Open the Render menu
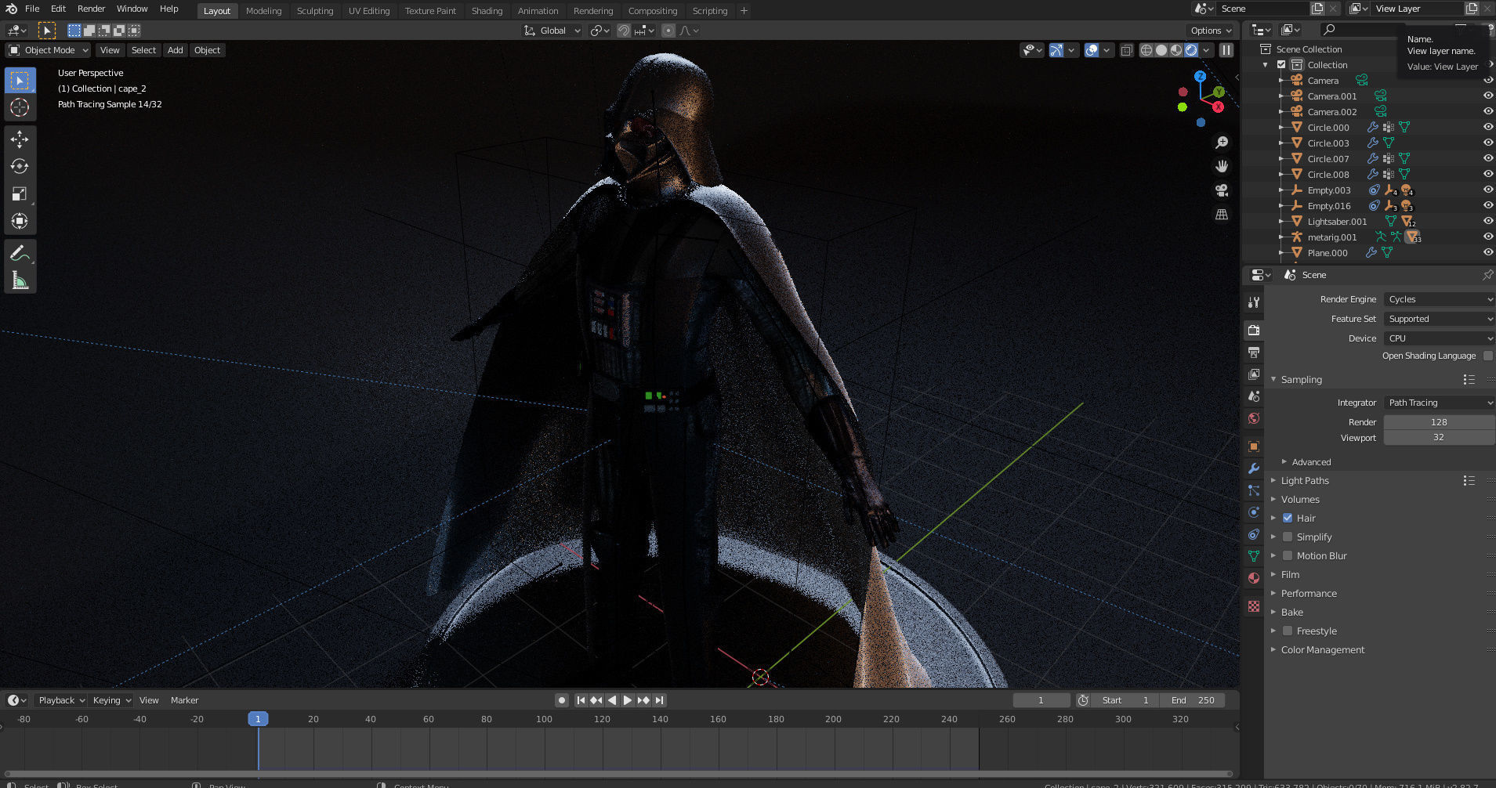 [x=91, y=9]
